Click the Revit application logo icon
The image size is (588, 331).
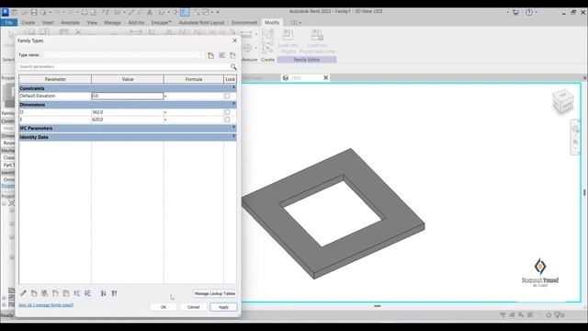click(x=5, y=12)
